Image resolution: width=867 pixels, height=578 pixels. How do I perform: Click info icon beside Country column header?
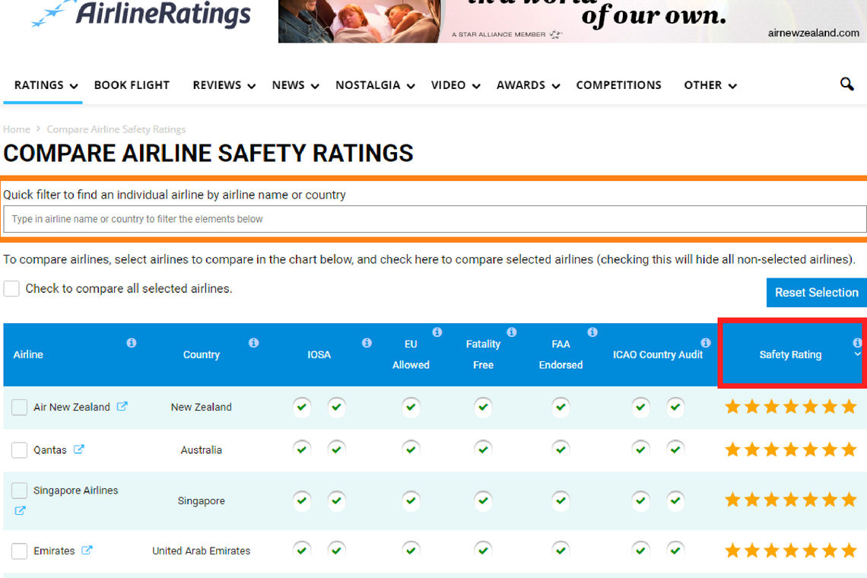(253, 343)
